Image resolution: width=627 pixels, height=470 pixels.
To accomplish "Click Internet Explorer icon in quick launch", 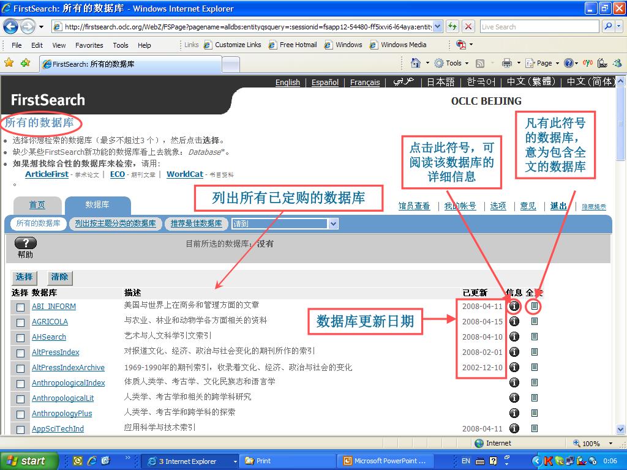I will click(92, 461).
